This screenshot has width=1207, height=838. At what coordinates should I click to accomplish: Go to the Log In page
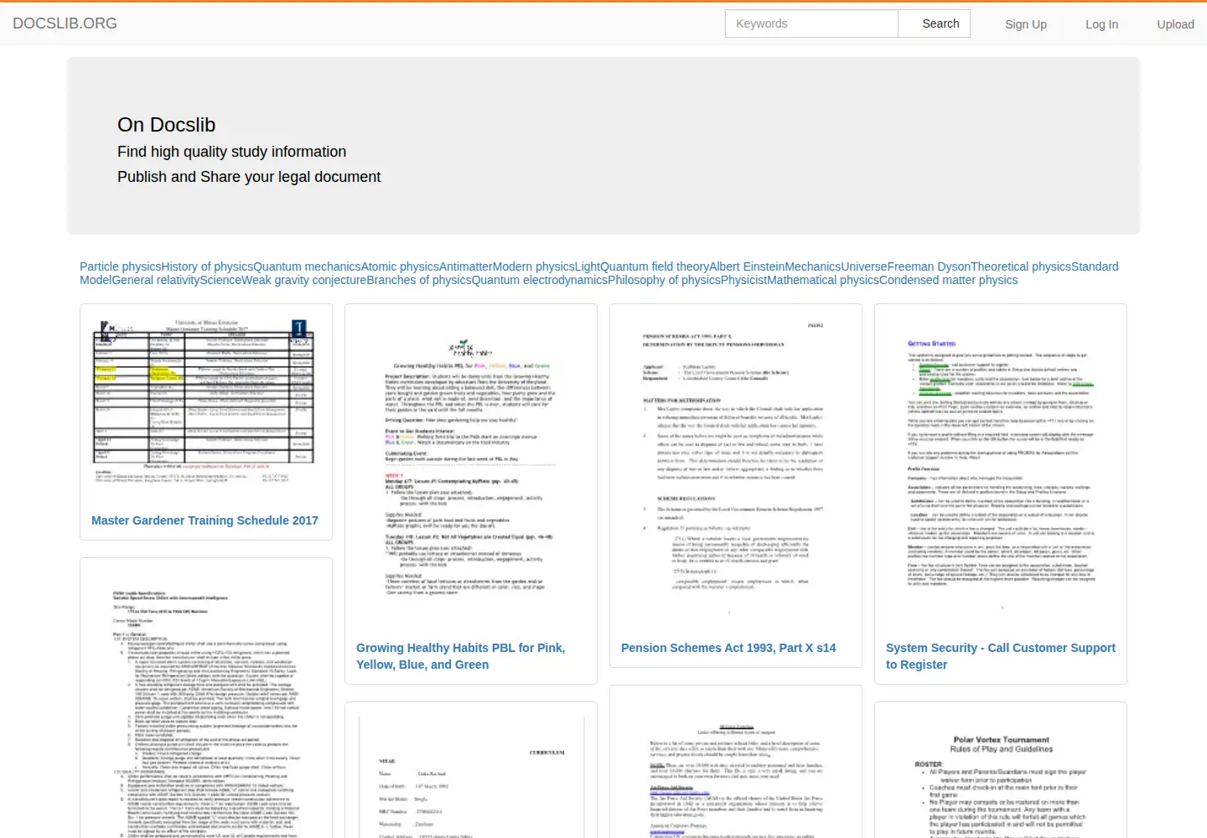[x=1101, y=24]
